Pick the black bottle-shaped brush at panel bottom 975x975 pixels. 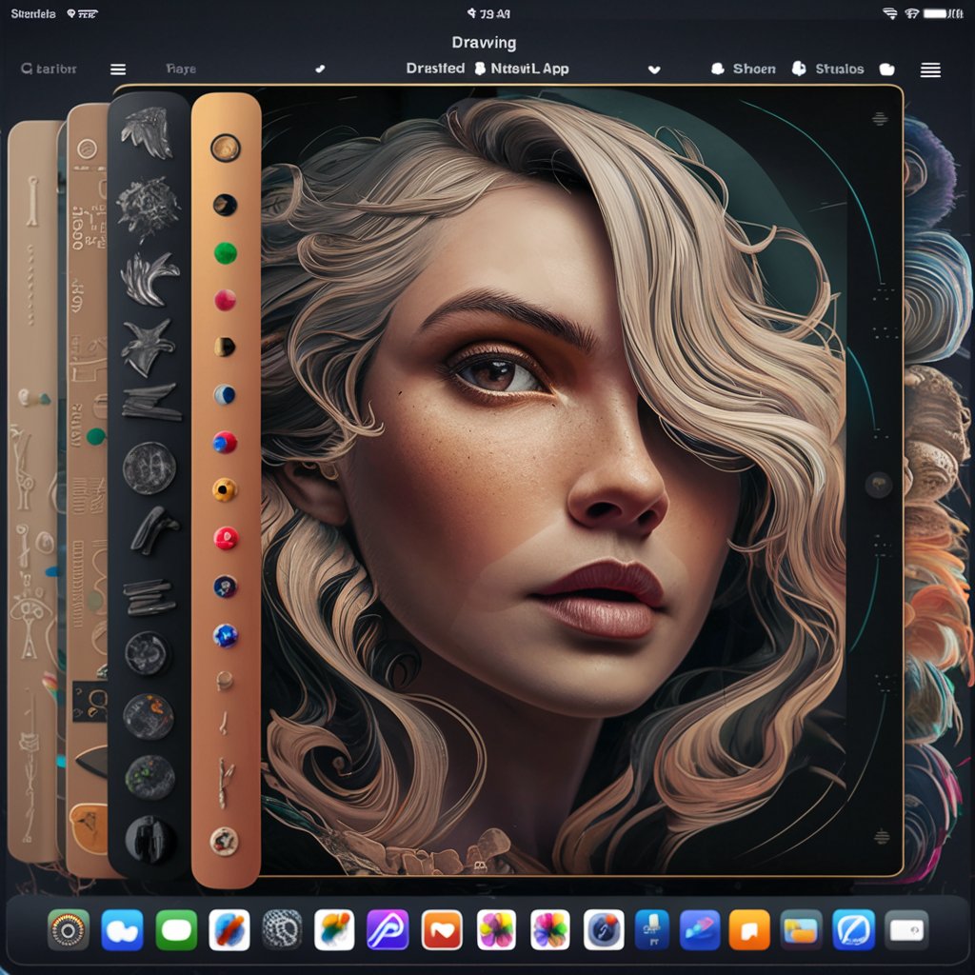pos(150,839)
